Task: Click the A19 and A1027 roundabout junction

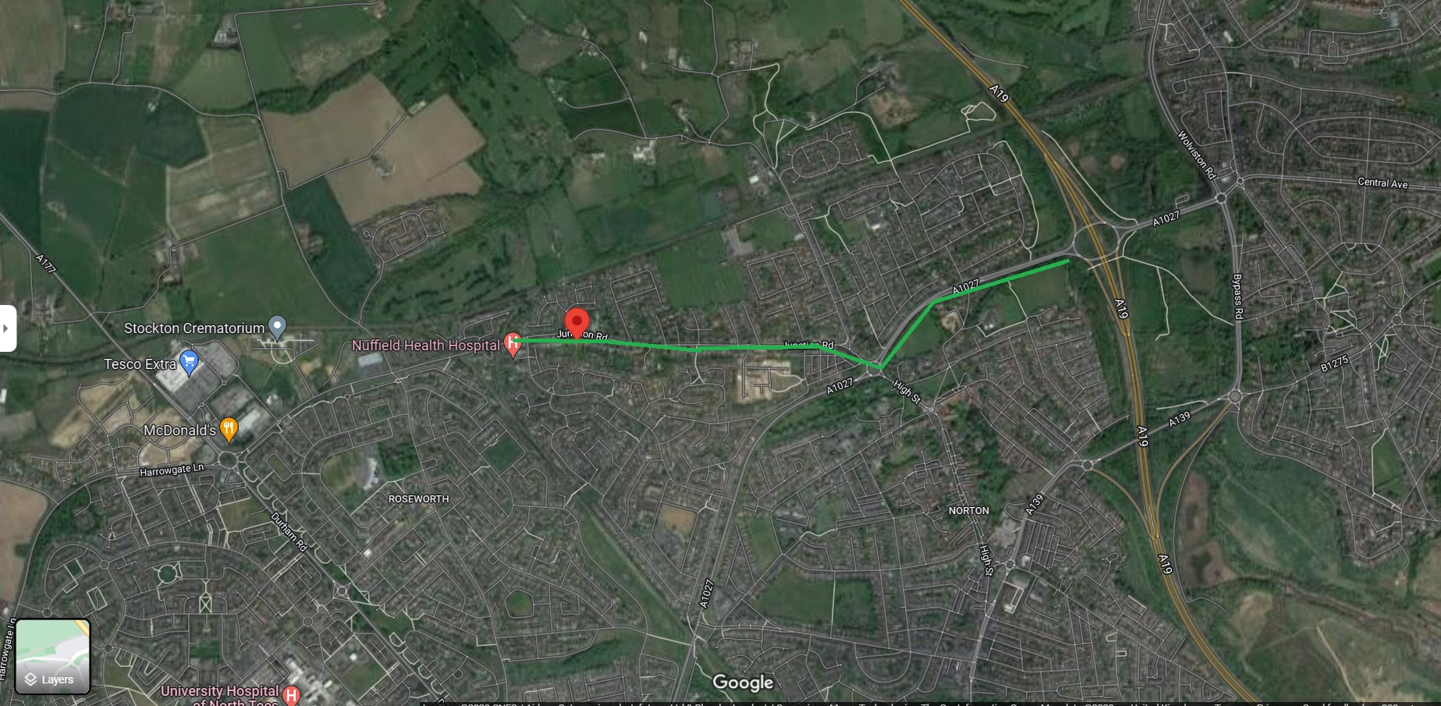Action: pyautogui.click(x=1097, y=241)
